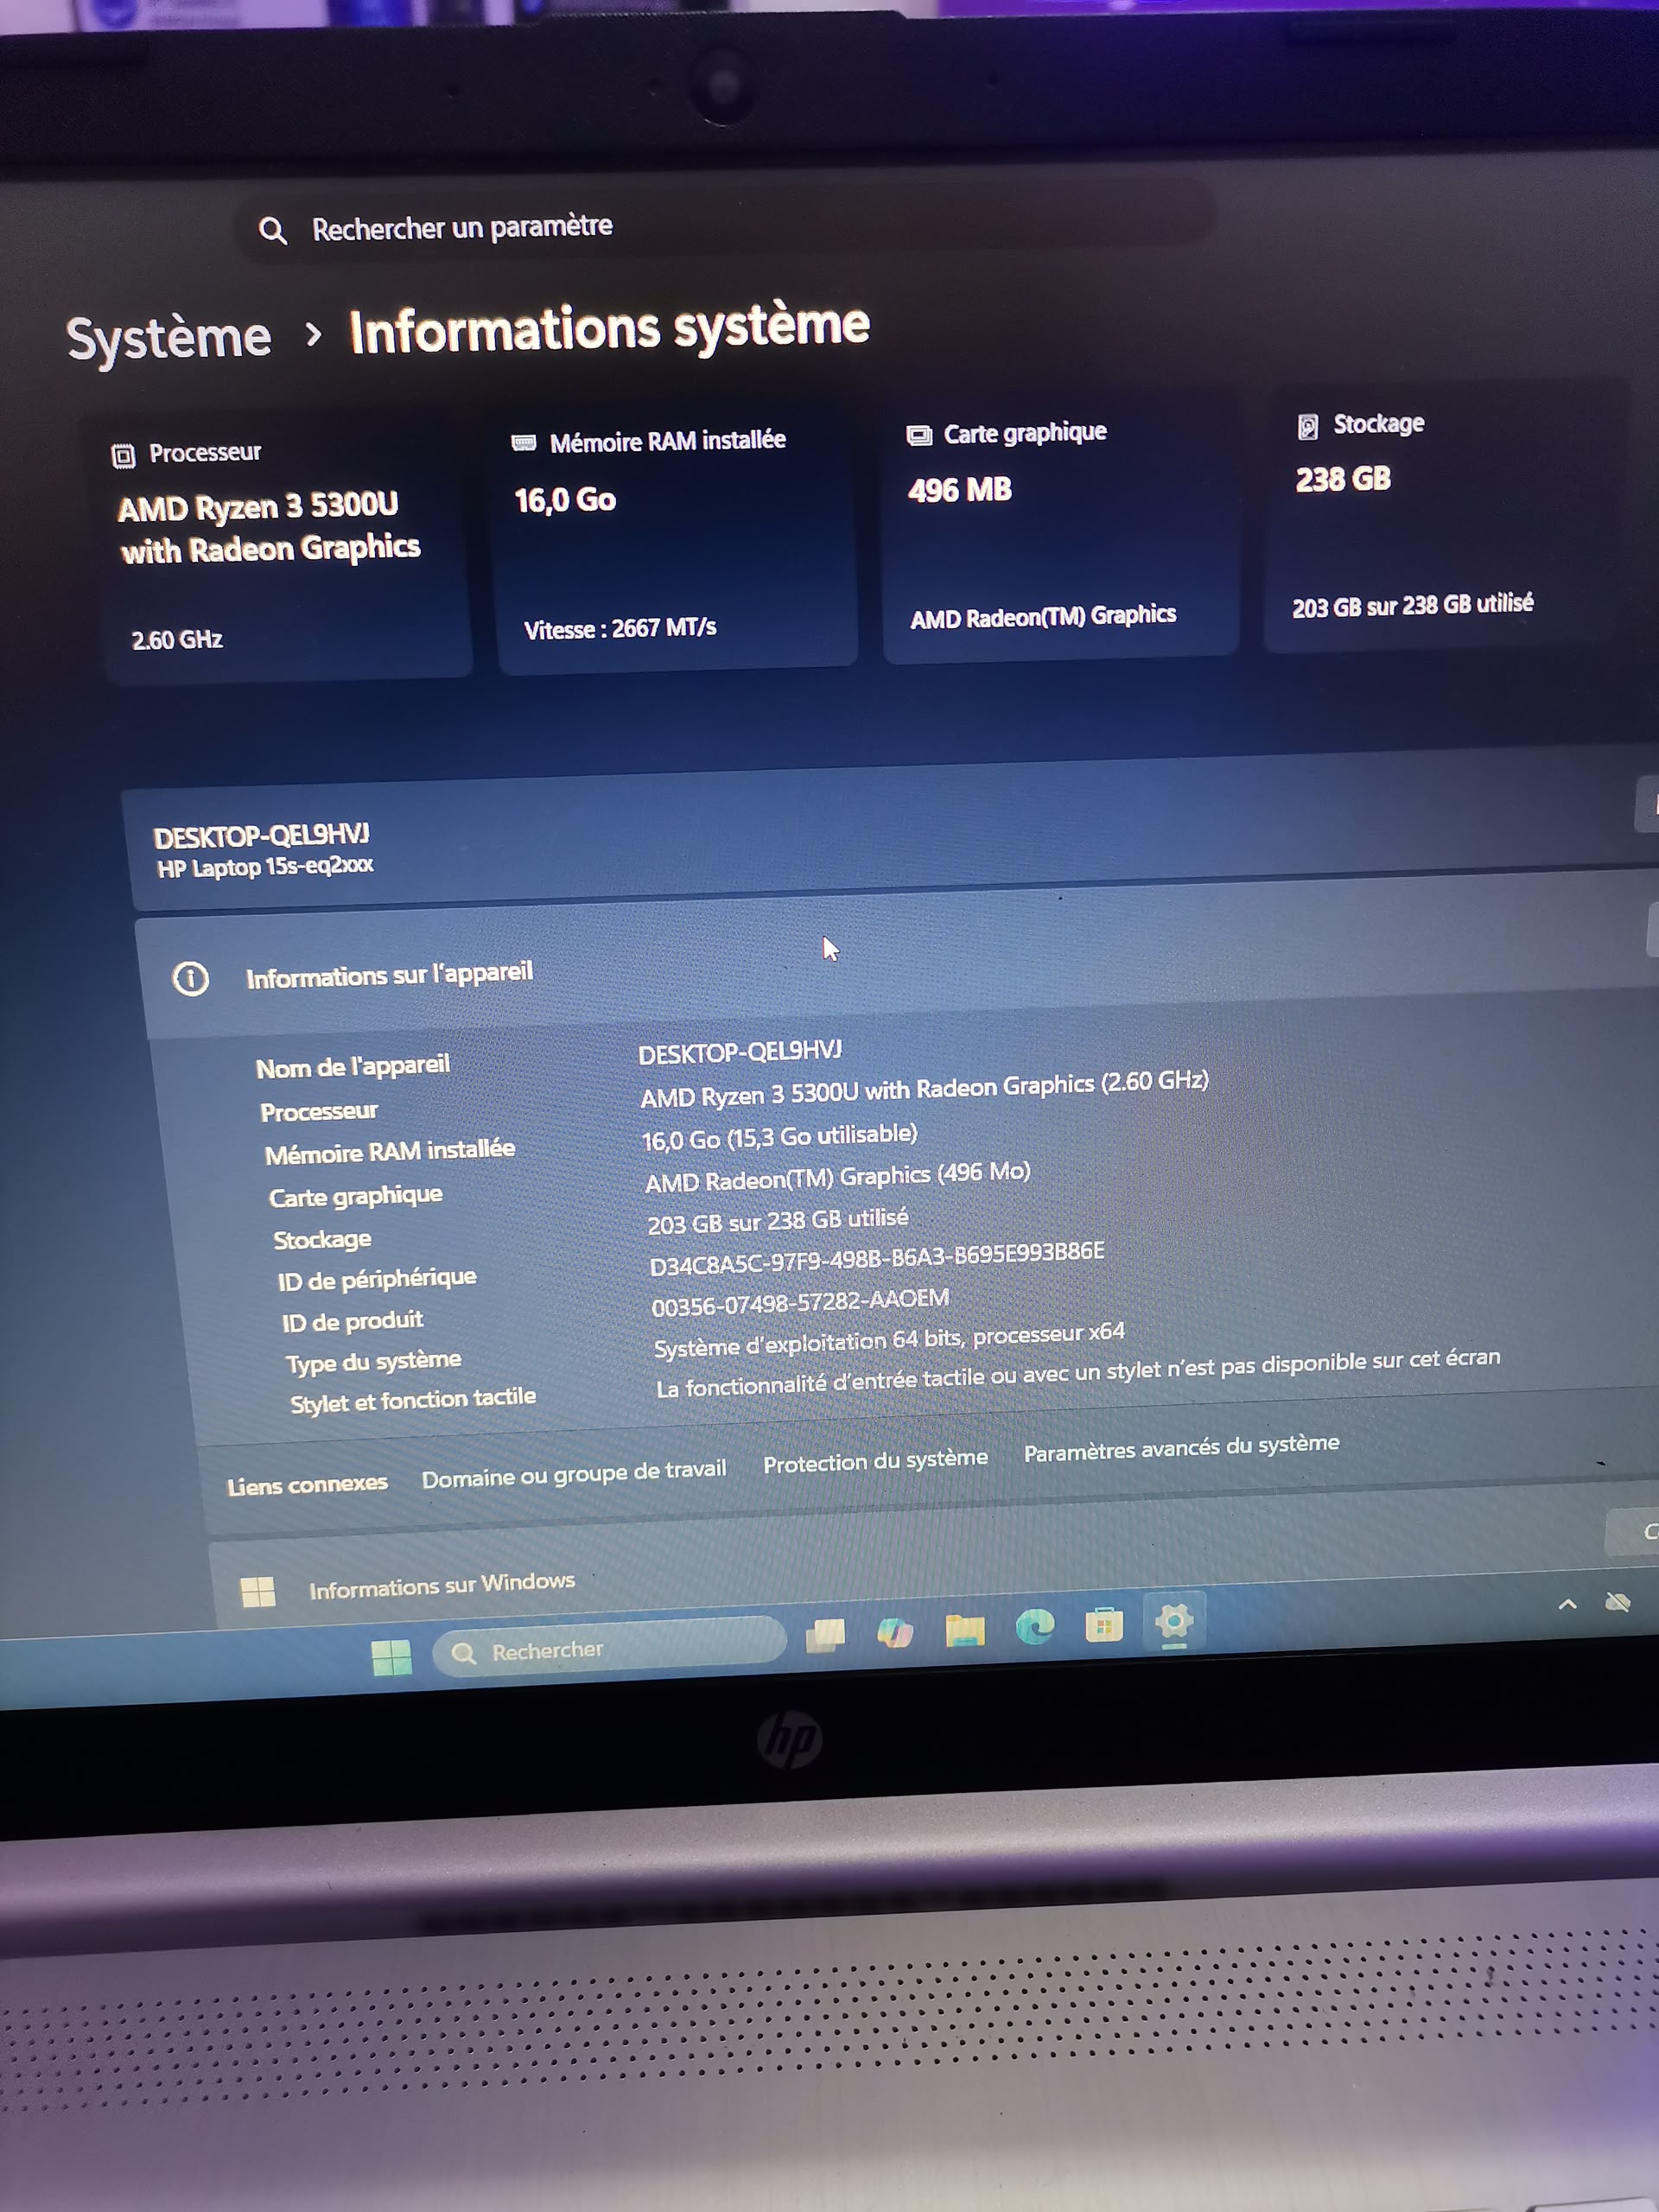Select the ID de périphérique value D34C8A5C

(877, 1259)
